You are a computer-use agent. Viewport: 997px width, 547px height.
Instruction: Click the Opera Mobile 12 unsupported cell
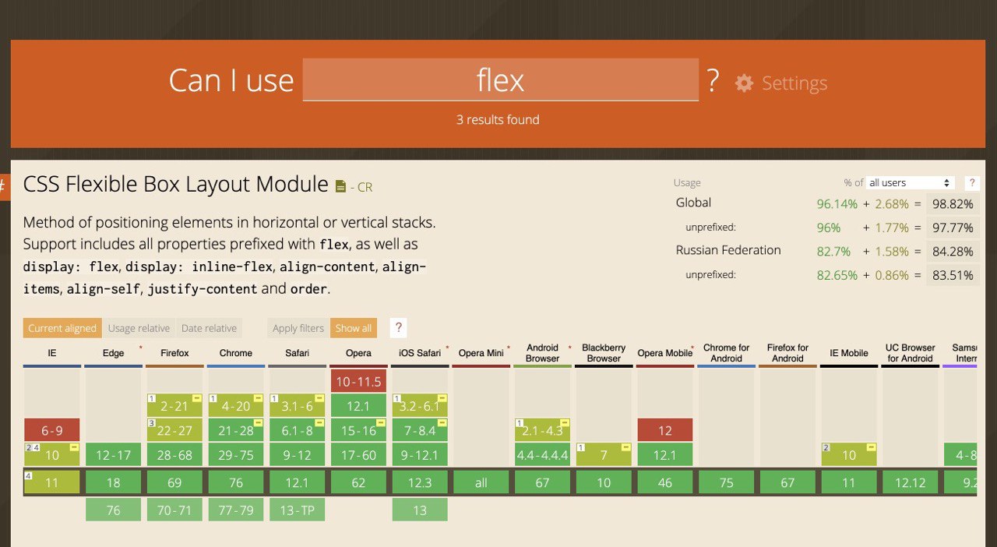(x=665, y=430)
